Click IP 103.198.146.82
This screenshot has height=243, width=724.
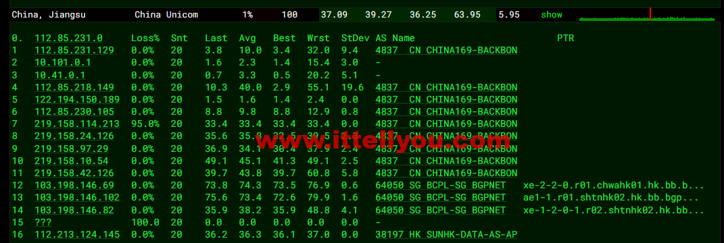tap(74, 210)
